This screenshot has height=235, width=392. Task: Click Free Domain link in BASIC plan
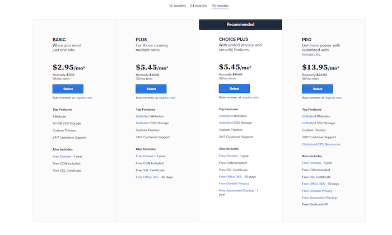pyautogui.click(x=62, y=156)
